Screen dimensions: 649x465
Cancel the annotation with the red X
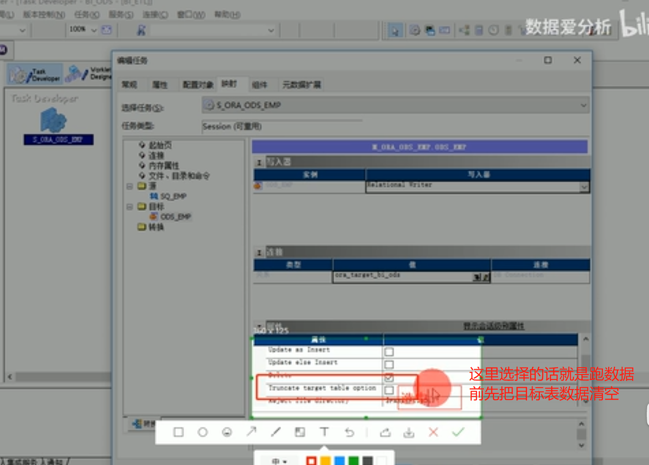tap(433, 432)
